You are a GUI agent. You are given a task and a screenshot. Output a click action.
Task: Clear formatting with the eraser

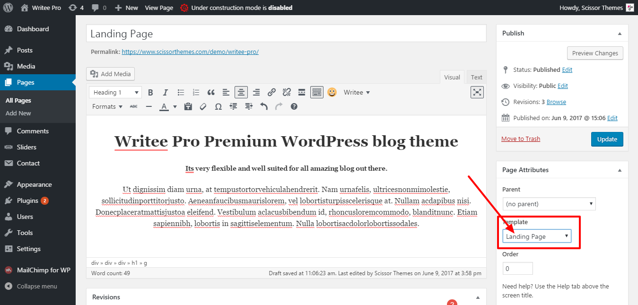(x=203, y=106)
